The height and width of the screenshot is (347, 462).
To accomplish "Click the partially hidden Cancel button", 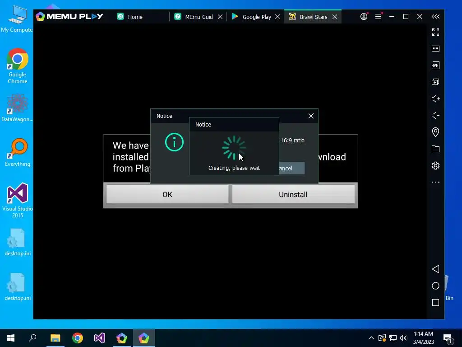I will (x=292, y=168).
